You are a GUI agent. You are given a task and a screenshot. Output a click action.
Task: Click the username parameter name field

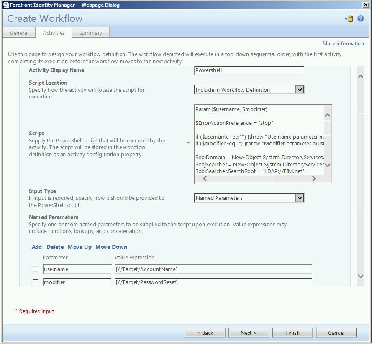coord(77,269)
